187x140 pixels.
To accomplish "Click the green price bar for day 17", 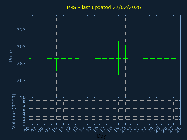I will click(105, 50).
